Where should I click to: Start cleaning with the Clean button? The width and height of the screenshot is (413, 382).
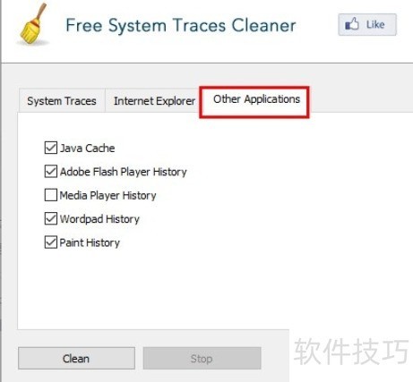(x=76, y=358)
